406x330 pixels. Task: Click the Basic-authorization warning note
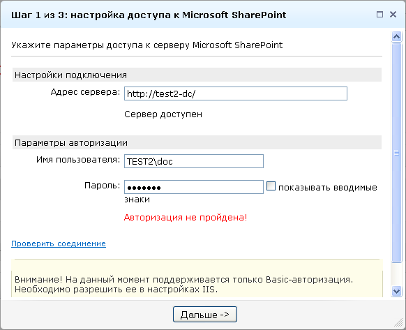point(183,284)
